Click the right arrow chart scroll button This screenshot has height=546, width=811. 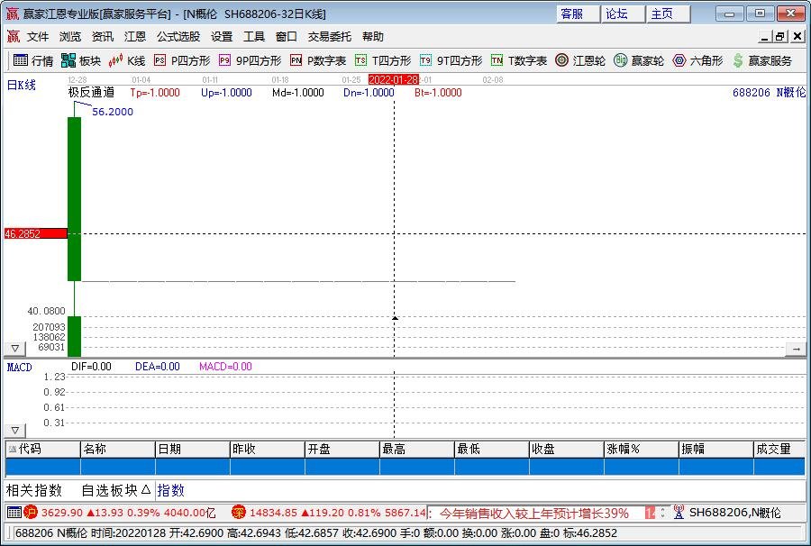pyautogui.click(x=796, y=349)
